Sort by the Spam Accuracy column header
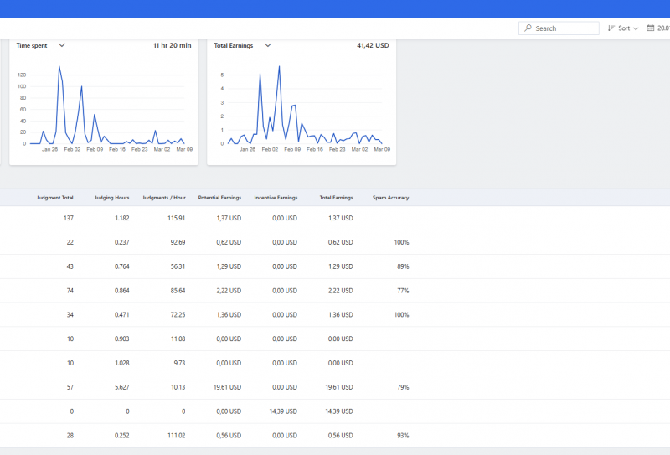Viewport: 670px width, 455px height. (390, 198)
